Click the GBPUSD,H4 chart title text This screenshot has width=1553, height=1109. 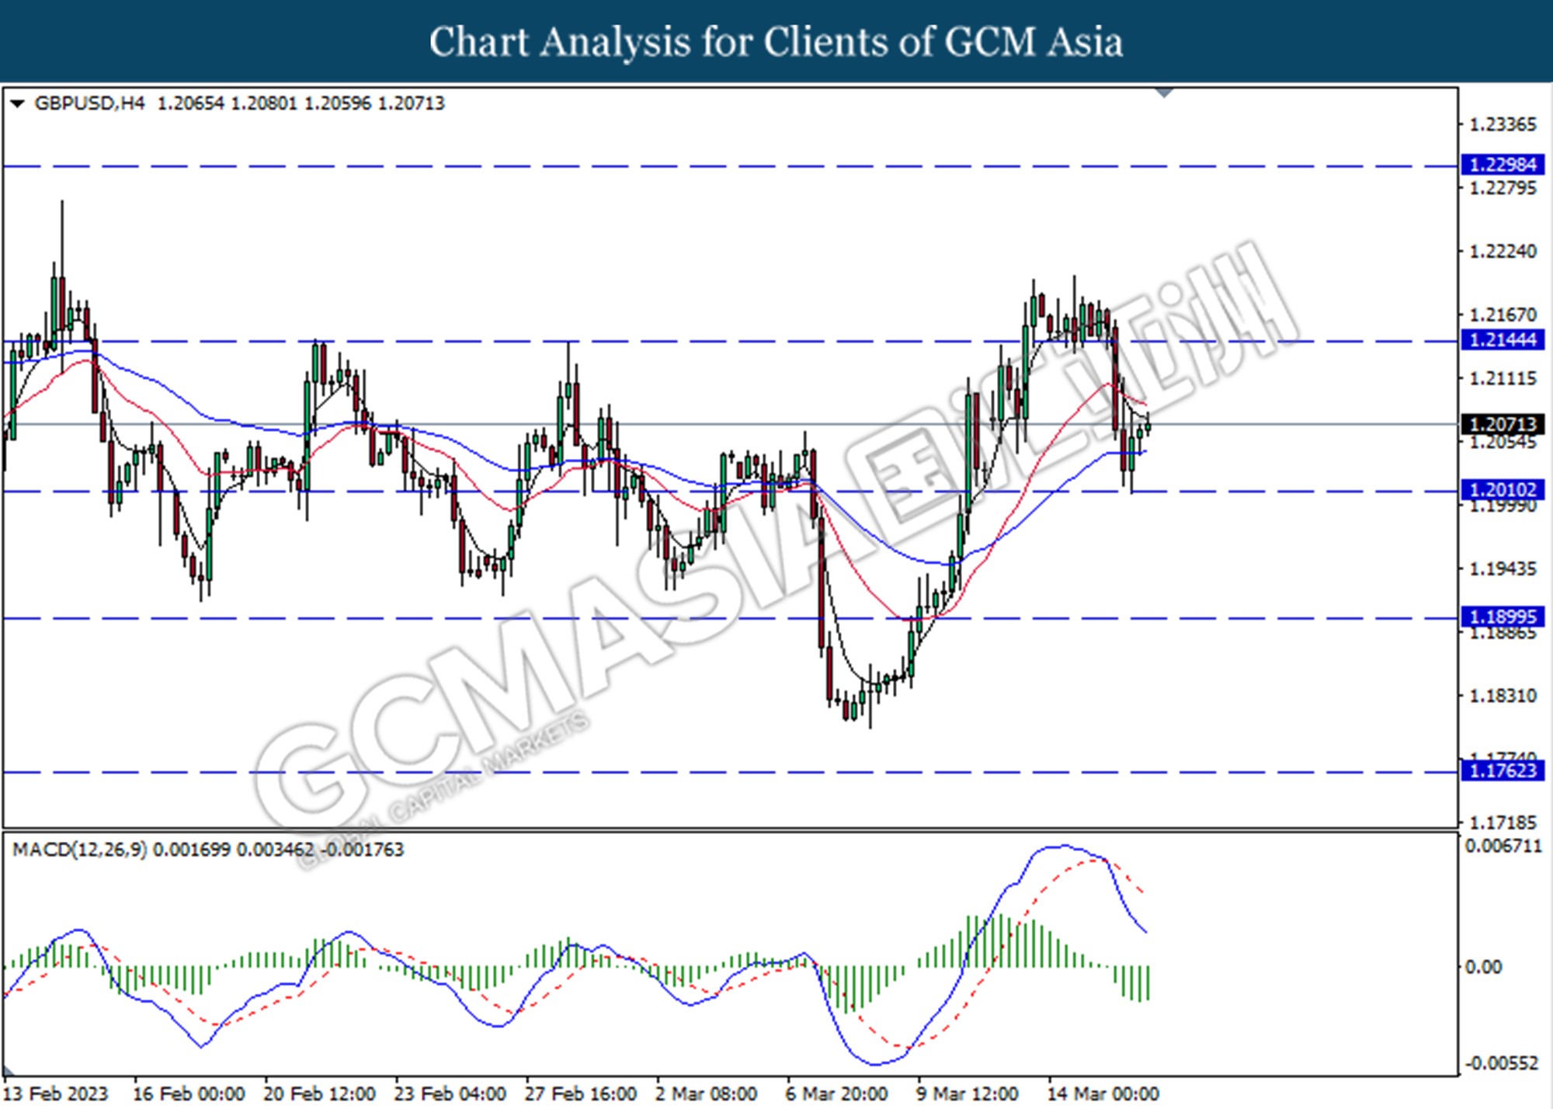89,103
